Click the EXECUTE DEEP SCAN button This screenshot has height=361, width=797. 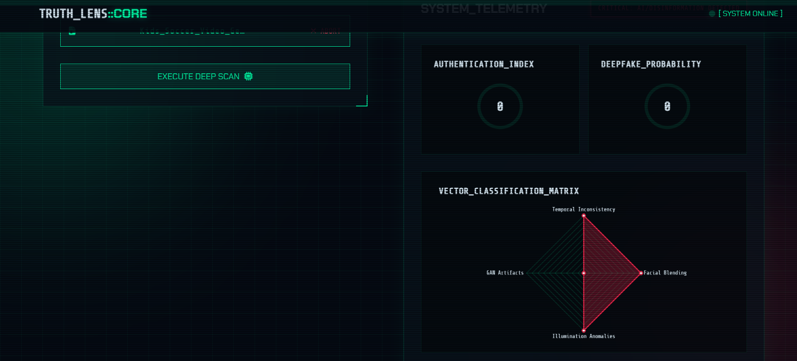pos(205,76)
